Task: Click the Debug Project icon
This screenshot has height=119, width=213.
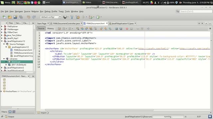Action: pyautogui.click(x=91, y=17)
